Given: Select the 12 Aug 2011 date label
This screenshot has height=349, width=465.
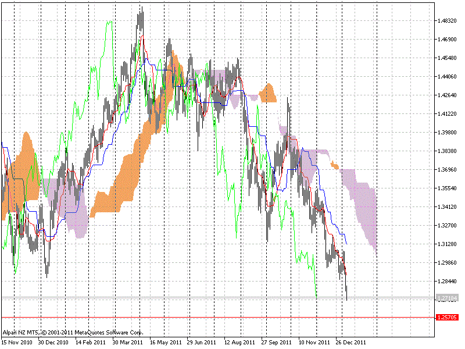Looking at the screenshot, I should tap(239, 343).
